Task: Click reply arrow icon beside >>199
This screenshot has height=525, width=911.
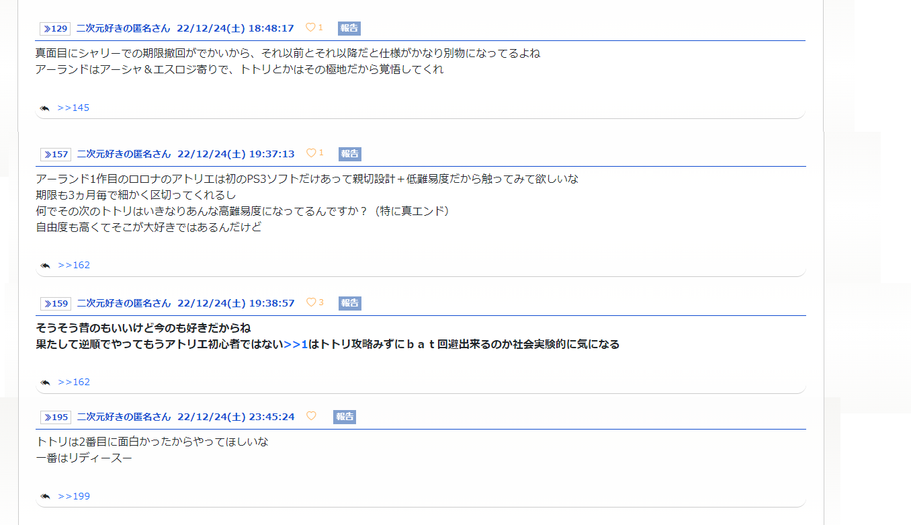Action: tap(45, 497)
